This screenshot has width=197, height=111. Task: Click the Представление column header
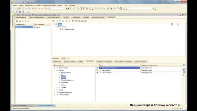coord(42,24)
